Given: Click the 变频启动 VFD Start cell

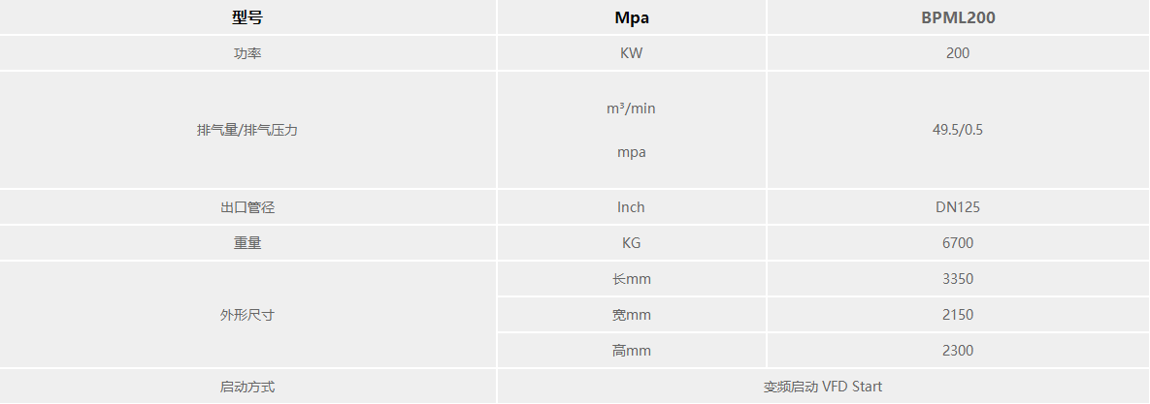Looking at the screenshot, I should point(823,387).
